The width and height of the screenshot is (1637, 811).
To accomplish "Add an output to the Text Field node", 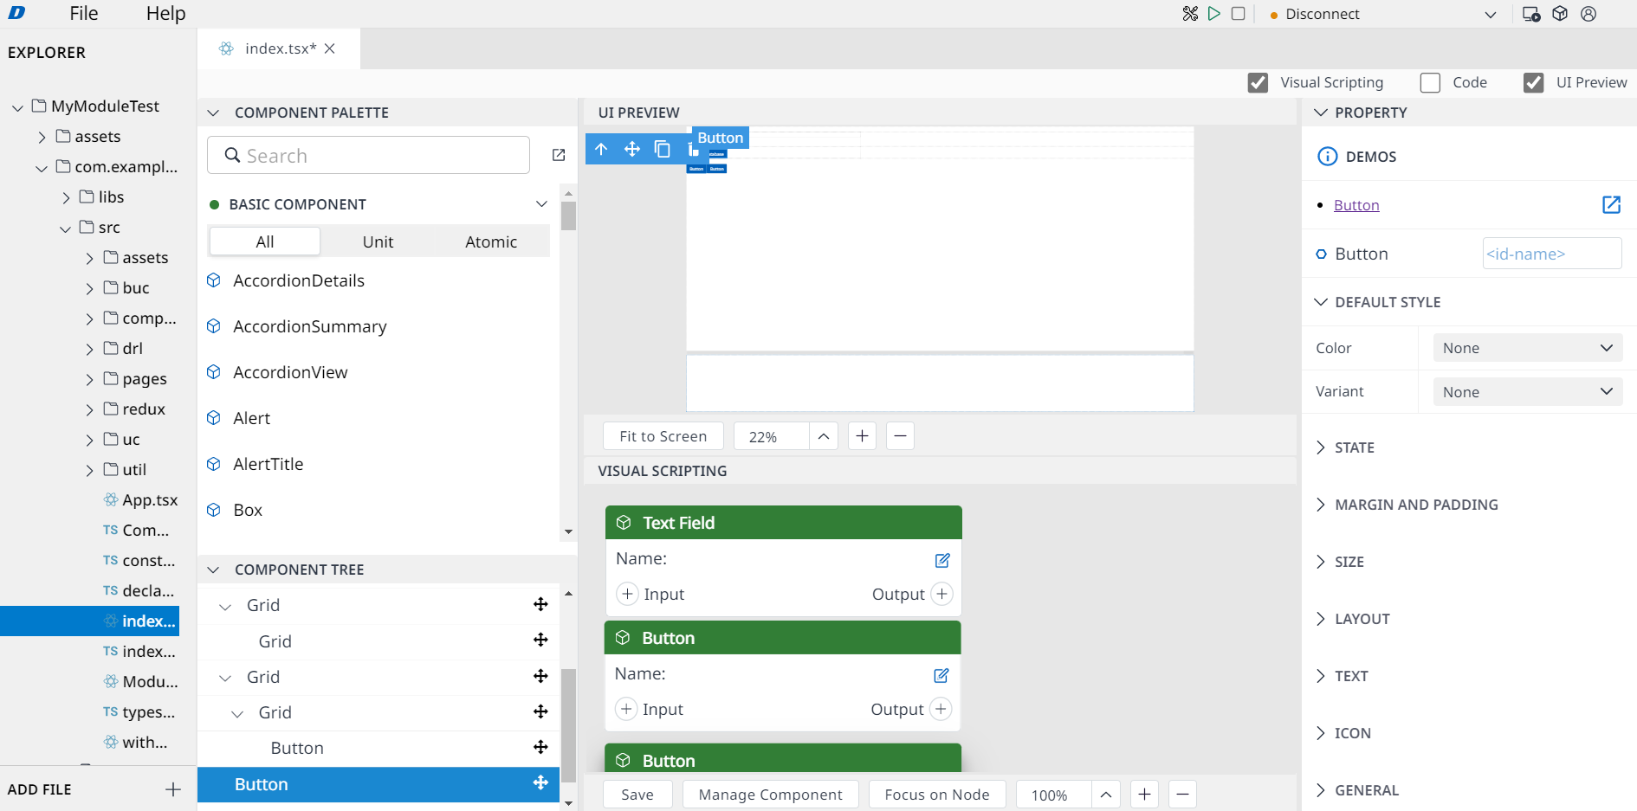I will click(941, 594).
